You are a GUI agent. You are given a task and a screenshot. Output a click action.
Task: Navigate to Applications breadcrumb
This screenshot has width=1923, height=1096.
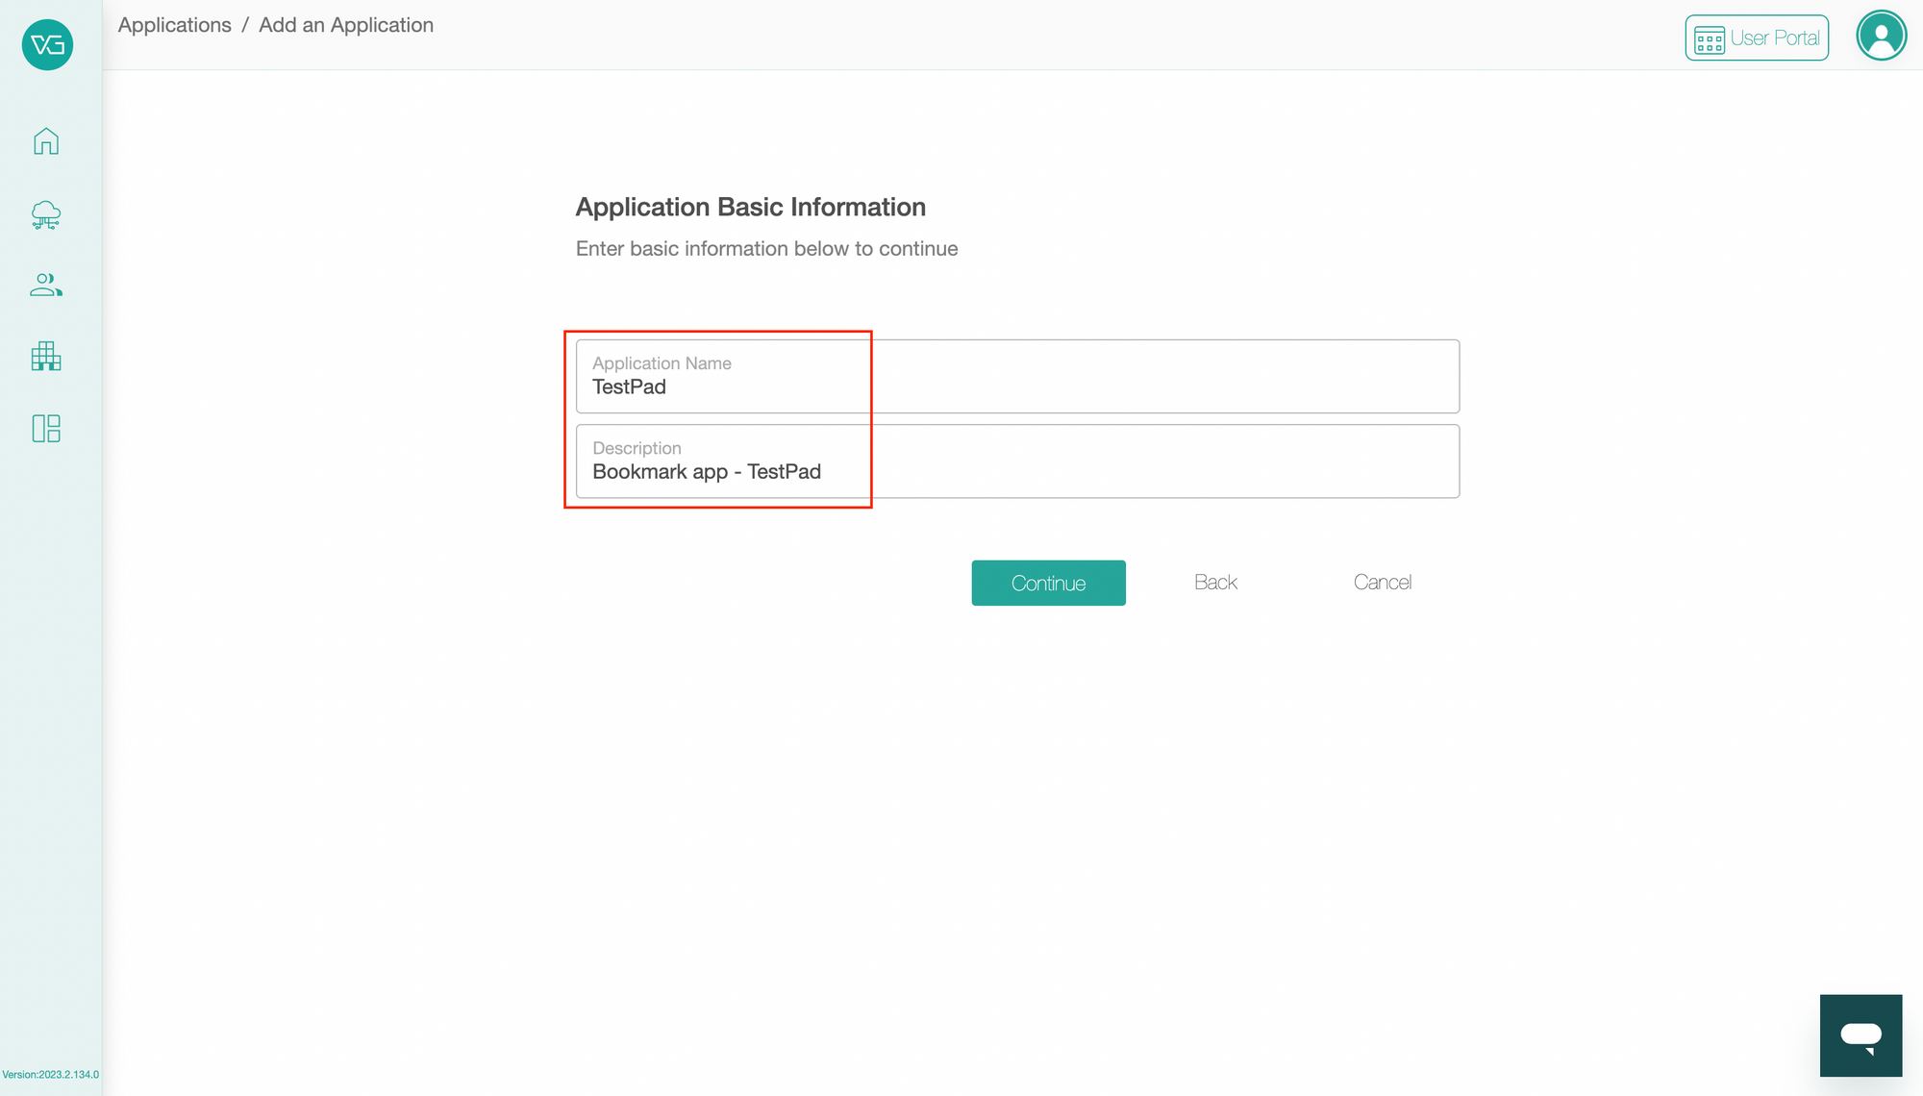click(175, 25)
